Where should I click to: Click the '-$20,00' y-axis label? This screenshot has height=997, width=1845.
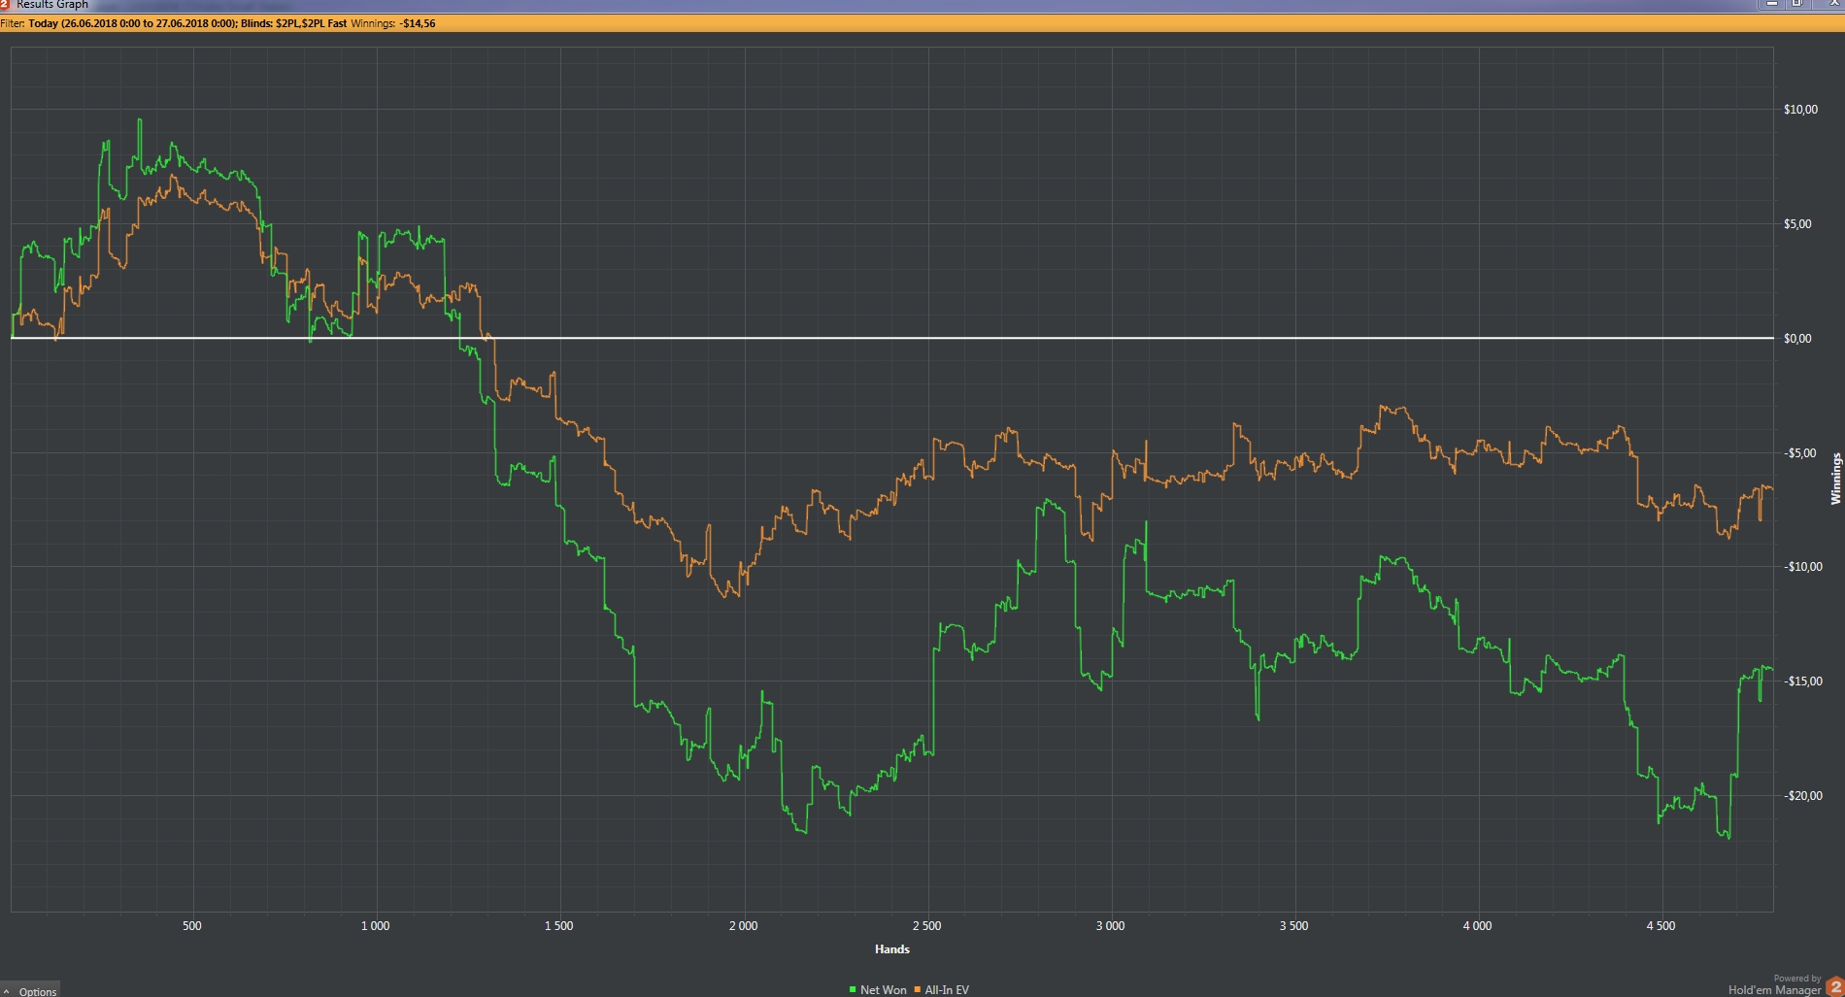point(1802,796)
